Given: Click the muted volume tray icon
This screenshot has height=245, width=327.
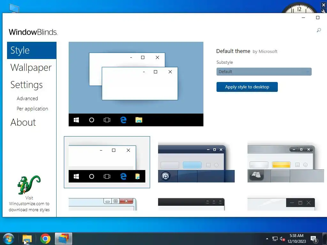Looking at the screenshot, I should click(x=282, y=239).
